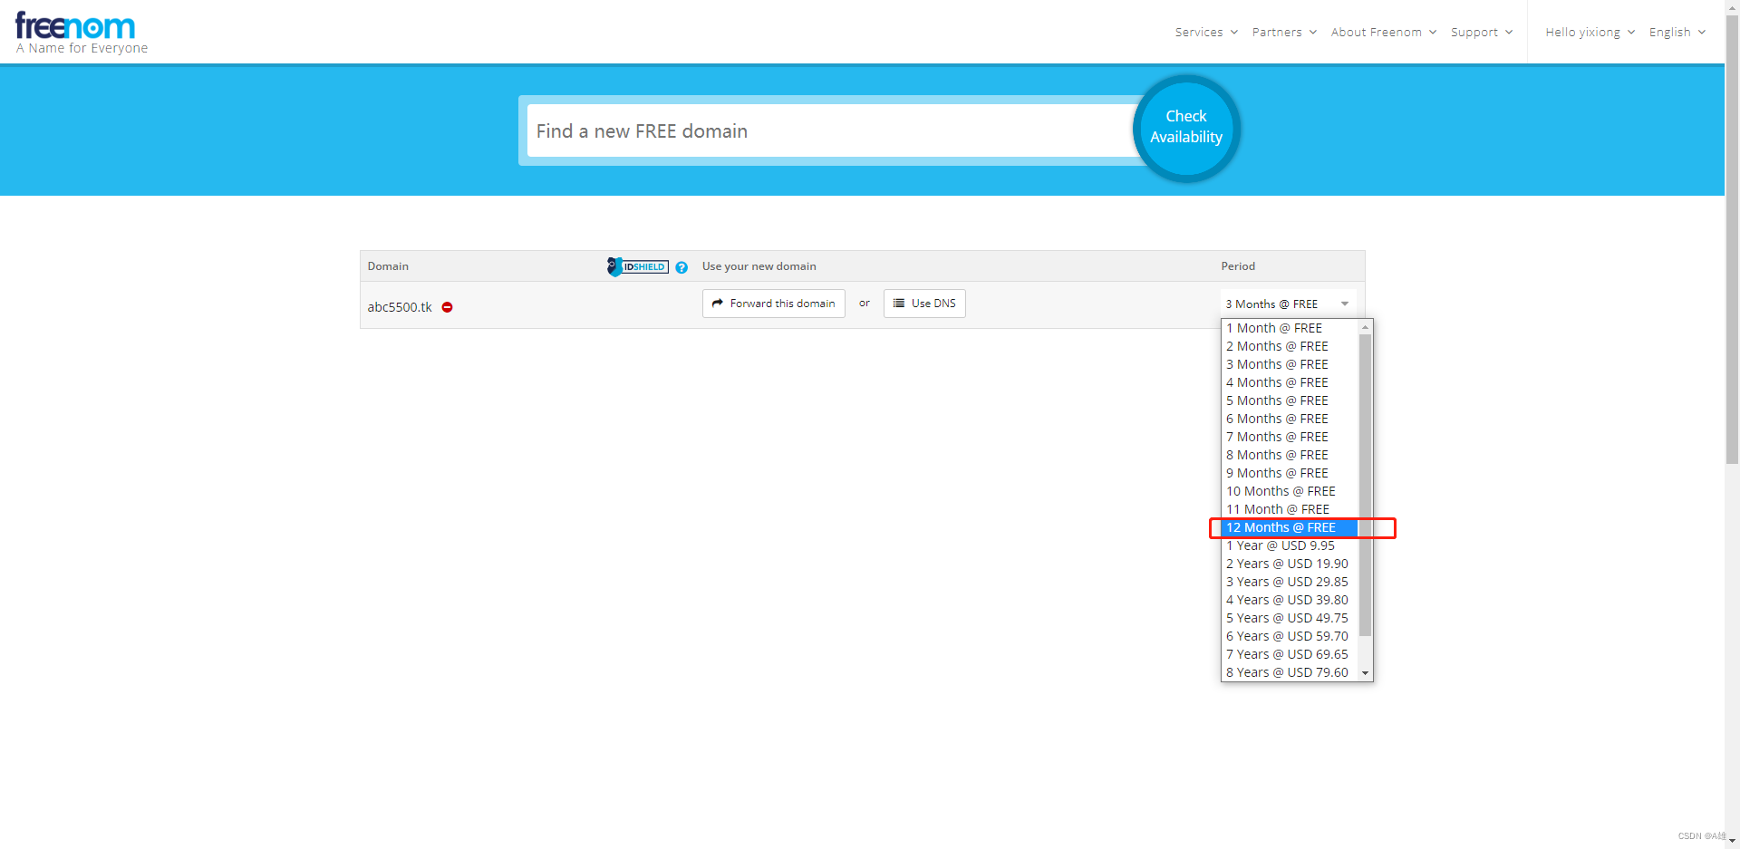Select 2 Years @ USD 19.90
Screen dimensions: 1740x849
coord(1290,564)
